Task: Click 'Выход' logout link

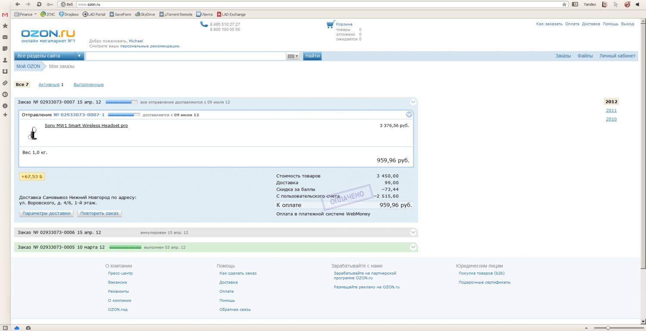Action: pyautogui.click(x=627, y=24)
